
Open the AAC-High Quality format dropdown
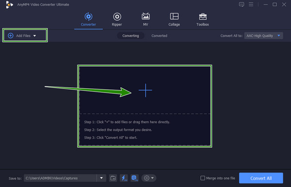pos(263,35)
